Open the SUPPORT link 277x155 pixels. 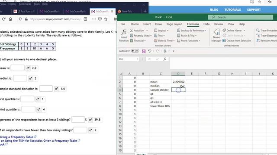pyautogui.click(x=254, y=9)
